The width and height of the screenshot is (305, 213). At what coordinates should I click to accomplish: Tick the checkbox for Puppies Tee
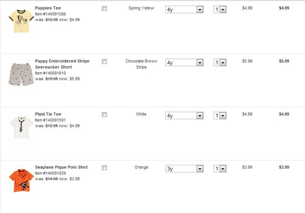pos(105,8)
